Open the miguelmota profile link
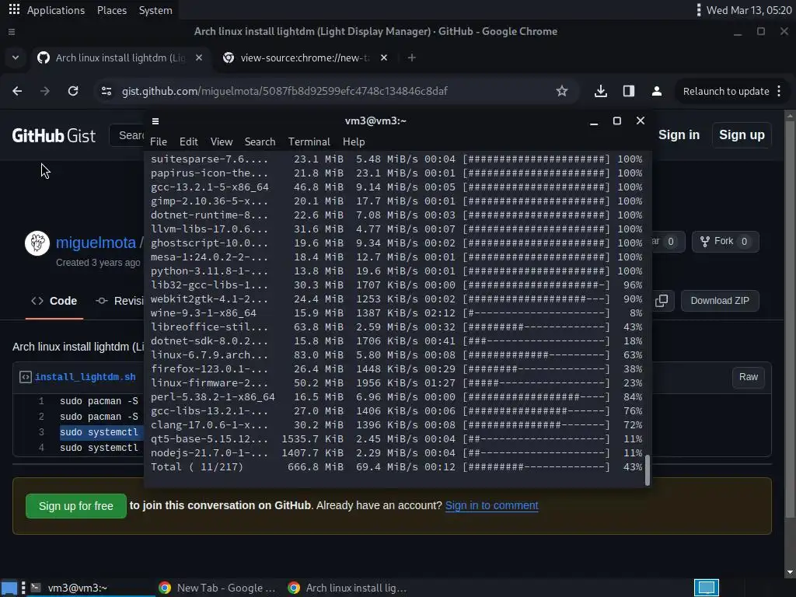This screenshot has height=597, width=796. click(96, 243)
